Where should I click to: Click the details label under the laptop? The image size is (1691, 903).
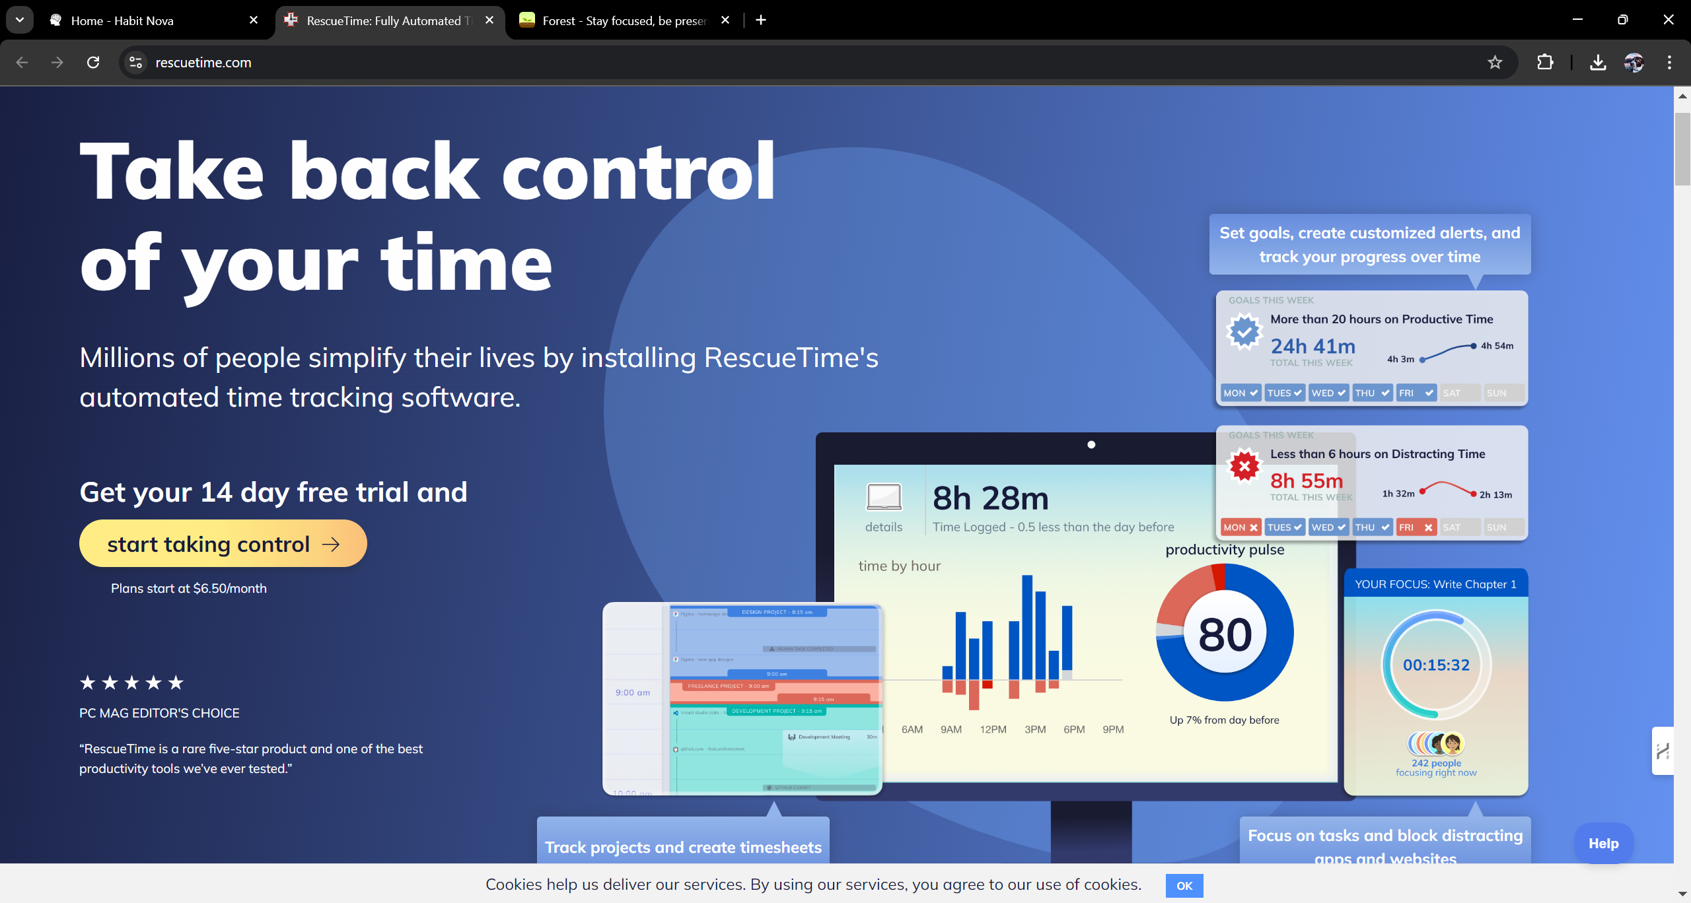point(884,527)
